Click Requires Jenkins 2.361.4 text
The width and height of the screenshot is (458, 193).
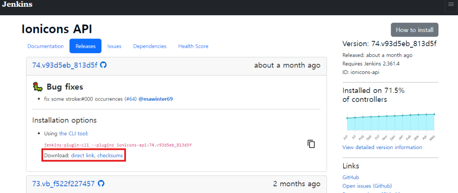tap(371, 63)
